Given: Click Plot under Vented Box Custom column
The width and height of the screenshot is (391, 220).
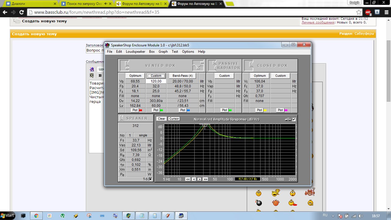Looking at the screenshot, I should (156, 110).
